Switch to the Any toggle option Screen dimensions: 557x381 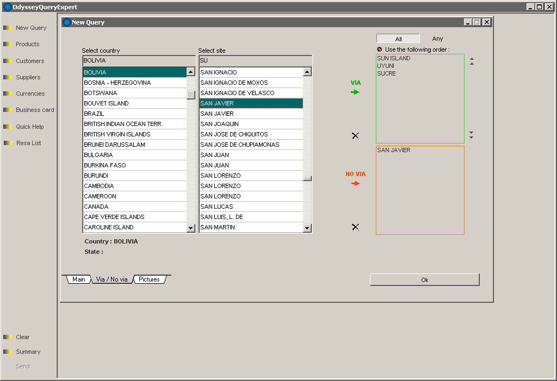pyautogui.click(x=437, y=39)
